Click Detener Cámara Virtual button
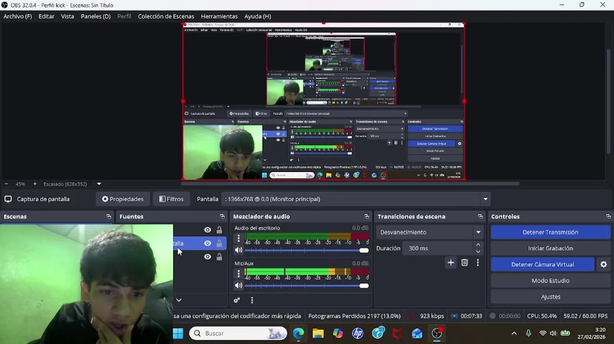 543,264
